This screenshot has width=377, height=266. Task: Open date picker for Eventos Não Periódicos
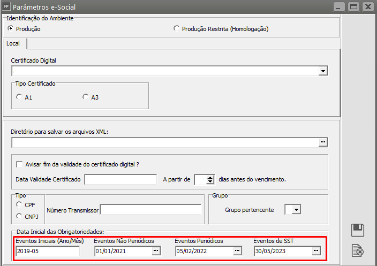click(x=156, y=250)
